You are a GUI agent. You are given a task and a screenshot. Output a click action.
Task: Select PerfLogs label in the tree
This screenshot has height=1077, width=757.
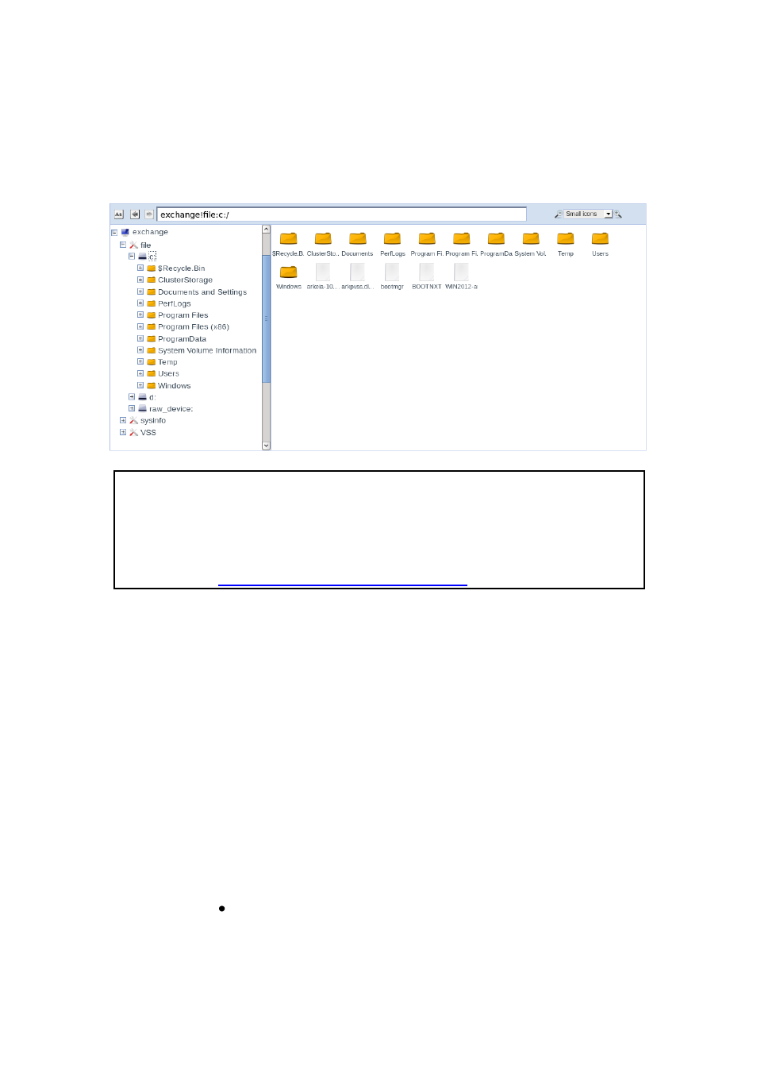(175, 303)
